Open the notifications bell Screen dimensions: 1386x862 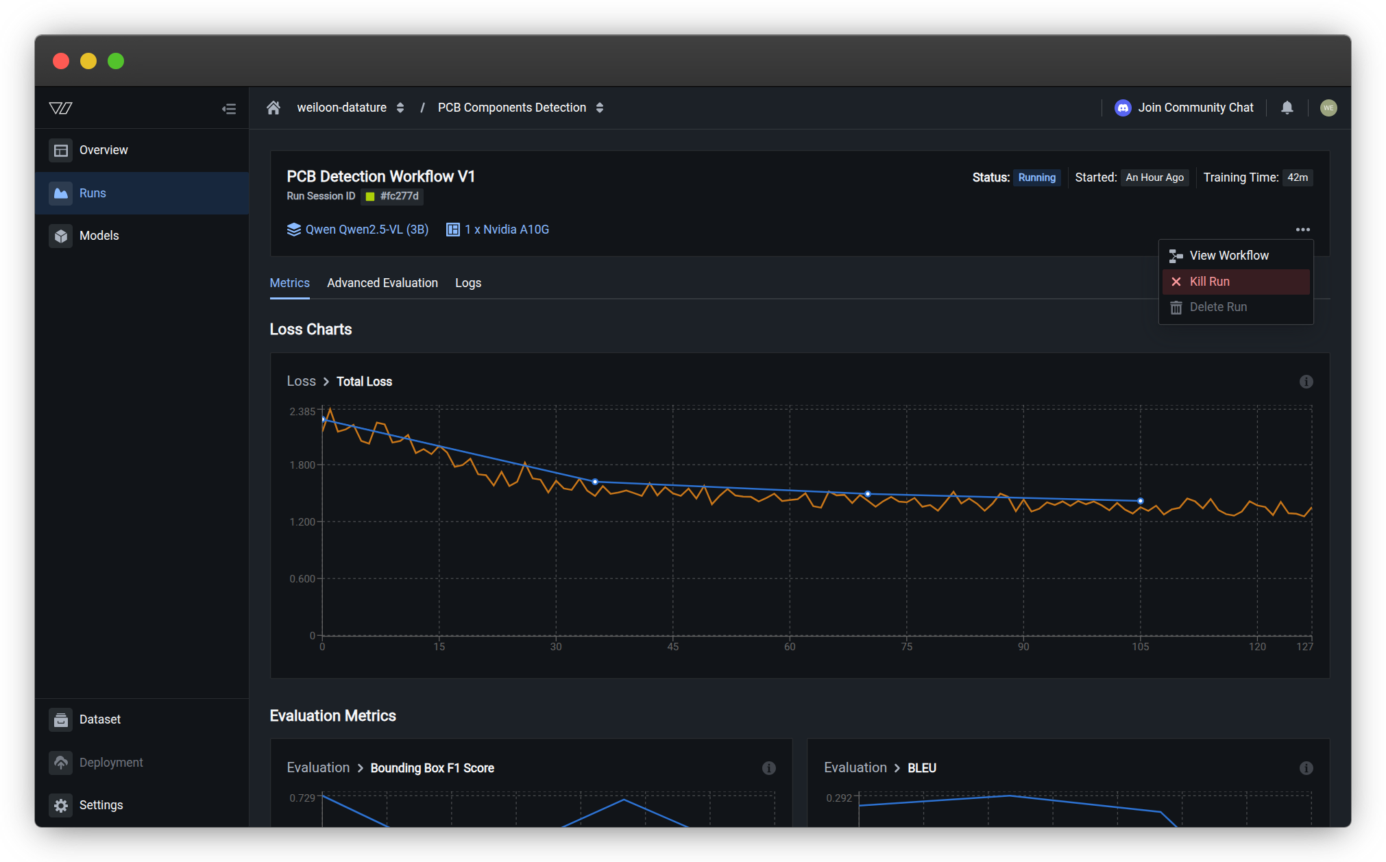pyautogui.click(x=1287, y=108)
